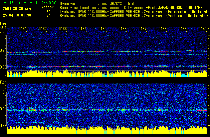
Task: Click the 0138 time marker
Action: click(x=163, y=29)
